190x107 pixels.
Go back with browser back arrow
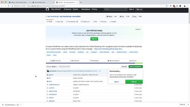2,6
